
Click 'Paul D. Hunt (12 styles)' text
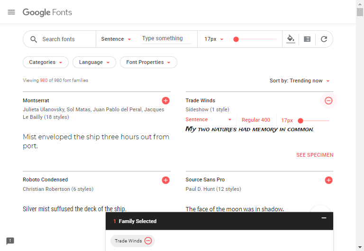tap(213, 189)
